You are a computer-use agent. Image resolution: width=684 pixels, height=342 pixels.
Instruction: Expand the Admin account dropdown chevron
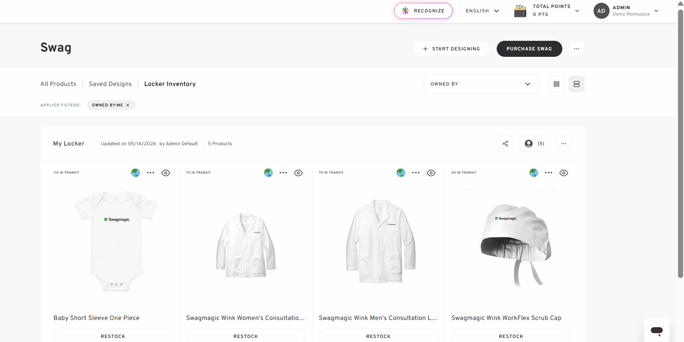[656, 11]
